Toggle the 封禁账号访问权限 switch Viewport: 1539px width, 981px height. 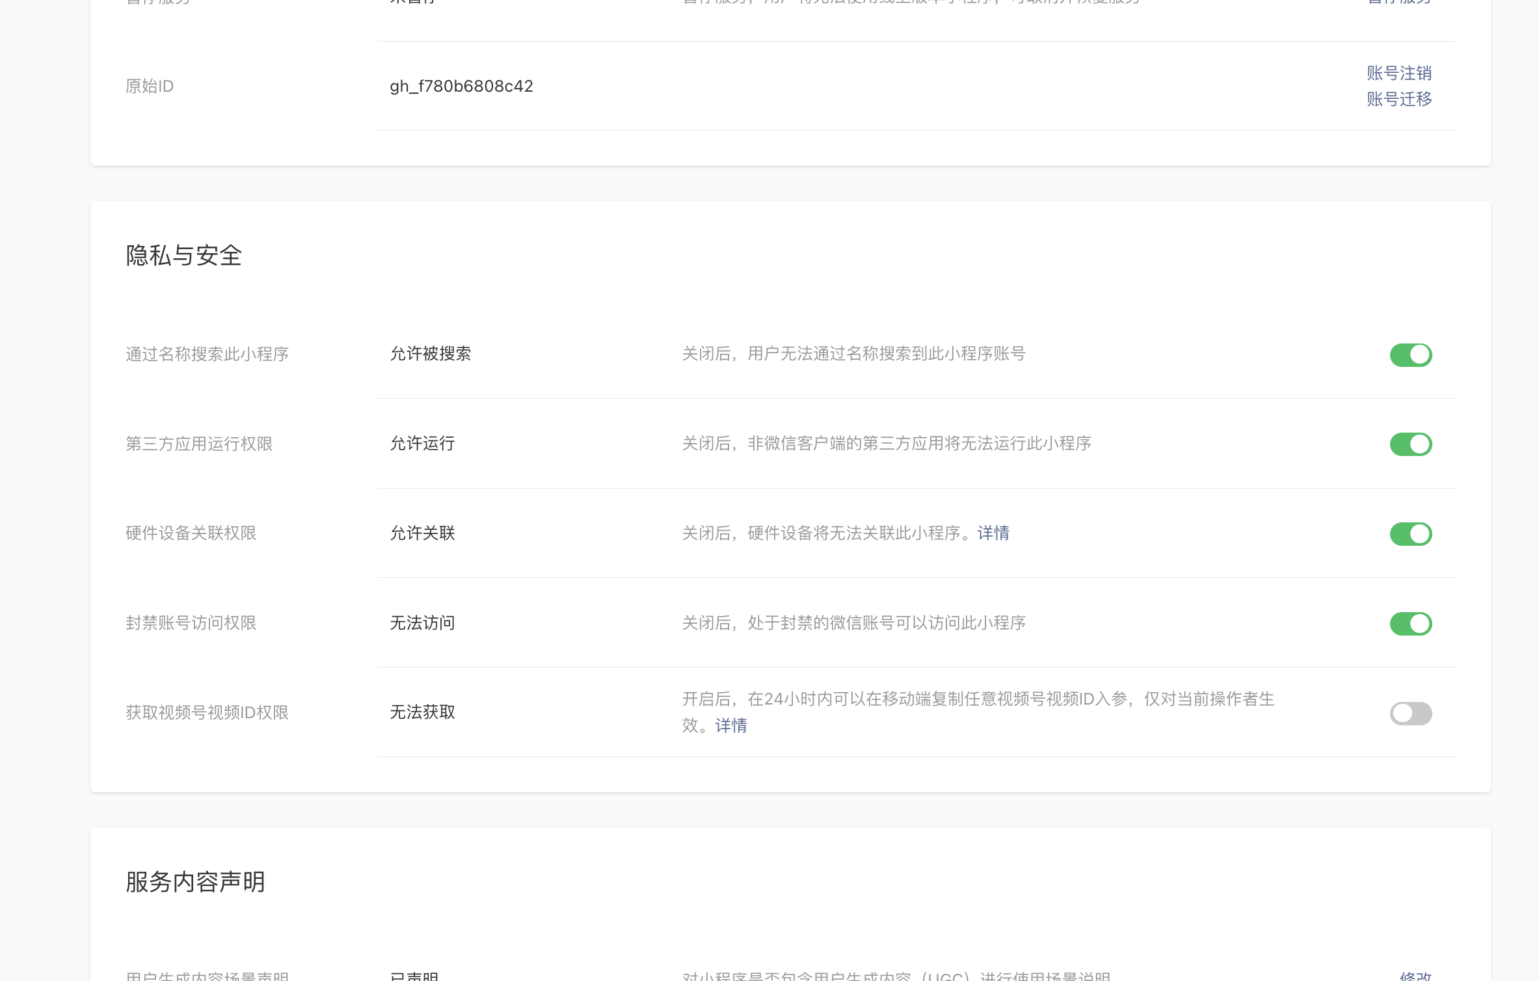1410,624
